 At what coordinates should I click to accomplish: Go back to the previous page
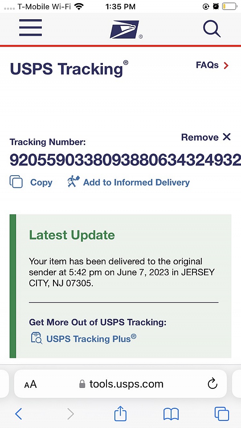tap(18, 414)
